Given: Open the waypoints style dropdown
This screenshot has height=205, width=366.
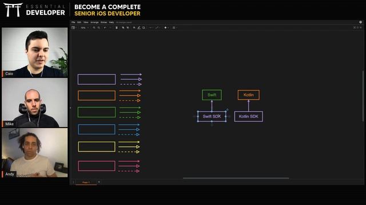Looking at the screenshot, I should pyautogui.click(x=157, y=28).
